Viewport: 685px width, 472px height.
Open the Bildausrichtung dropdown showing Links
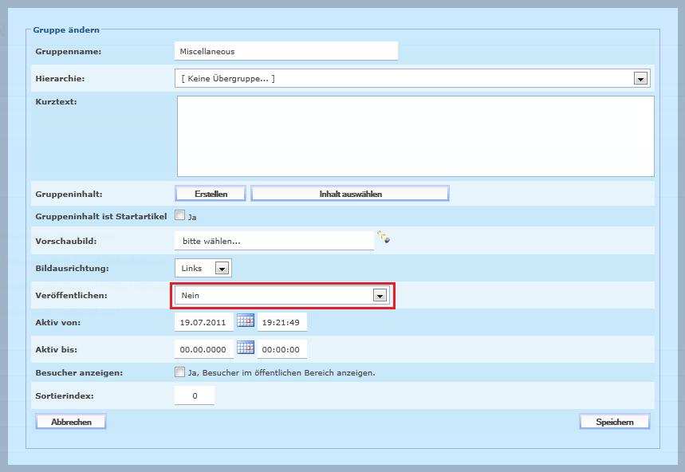[222, 269]
